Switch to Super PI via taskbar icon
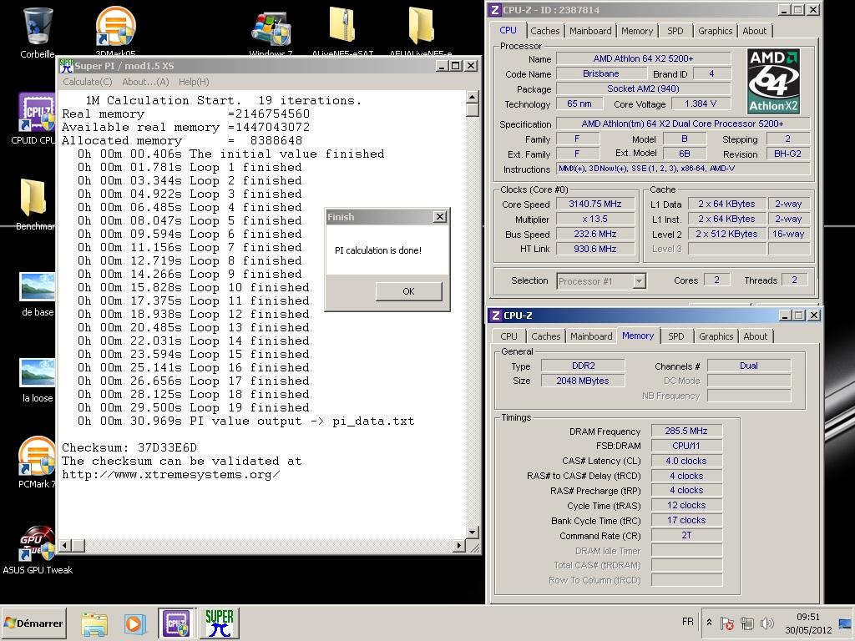The height and width of the screenshot is (641, 855). pos(220,623)
